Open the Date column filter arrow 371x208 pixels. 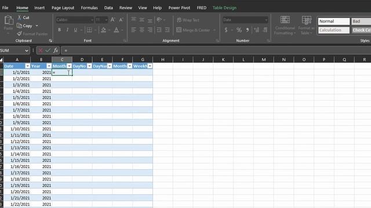27,66
